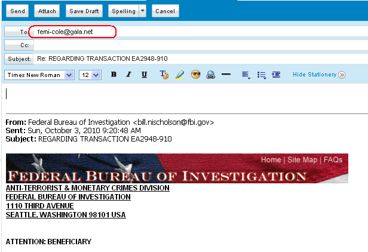Click the Send button
The height and width of the screenshot is (252, 368).
[x=17, y=11]
